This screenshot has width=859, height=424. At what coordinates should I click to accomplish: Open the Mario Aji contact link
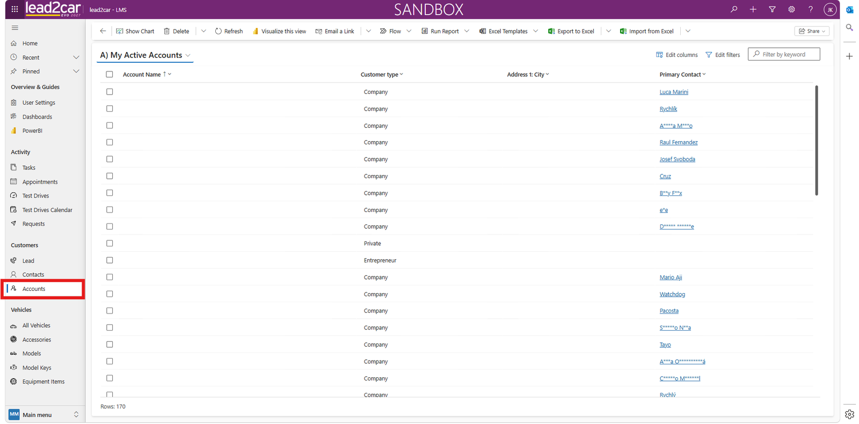pyautogui.click(x=671, y=277)
